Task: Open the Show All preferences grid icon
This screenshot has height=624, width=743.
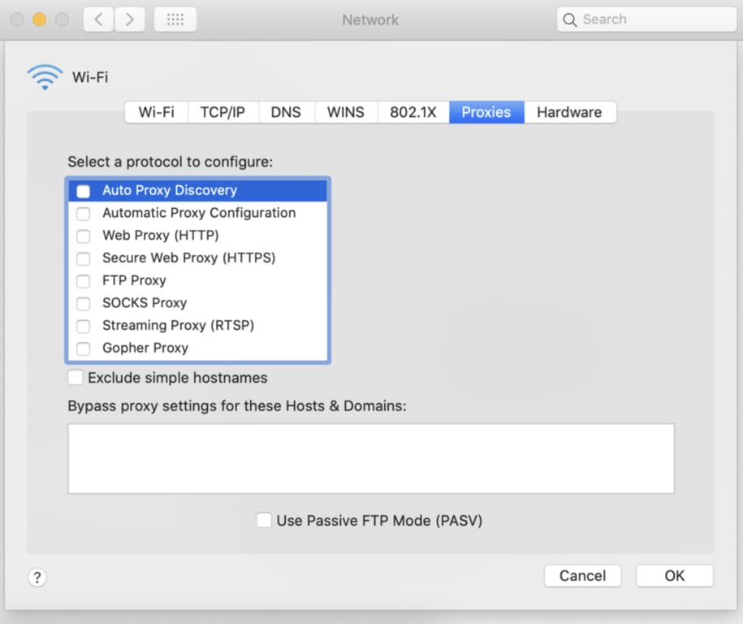Action: point(175,19)
